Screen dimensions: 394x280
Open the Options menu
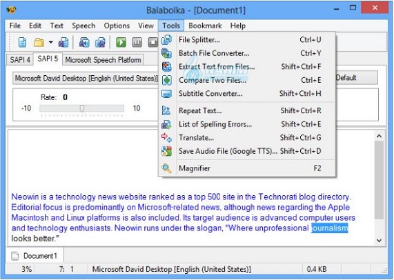[117, 26]
